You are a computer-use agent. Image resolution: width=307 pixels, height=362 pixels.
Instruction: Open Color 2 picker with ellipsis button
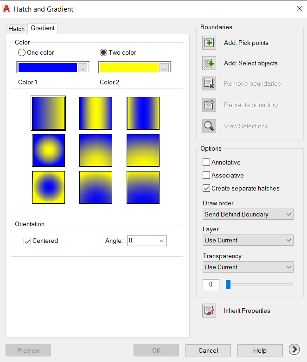click(x=164, y=67)
